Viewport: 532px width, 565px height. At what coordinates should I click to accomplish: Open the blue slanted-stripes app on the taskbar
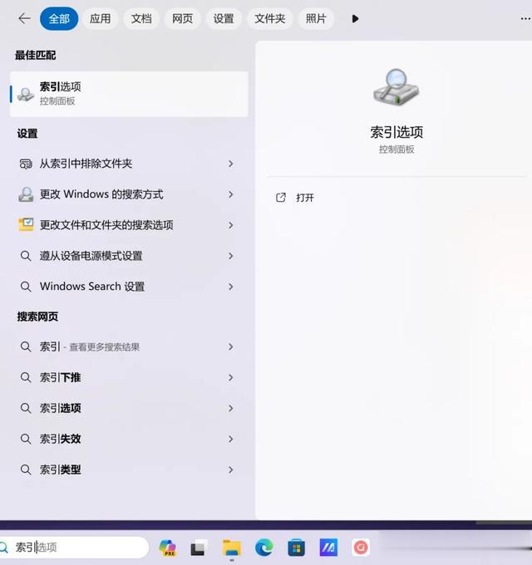click(x=328, y=548)
